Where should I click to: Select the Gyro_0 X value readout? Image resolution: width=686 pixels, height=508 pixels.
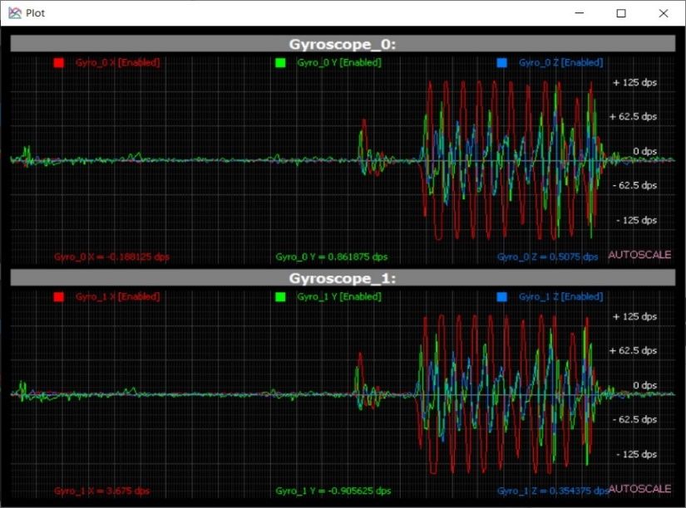pyautogui.click(x=111, y=256)
